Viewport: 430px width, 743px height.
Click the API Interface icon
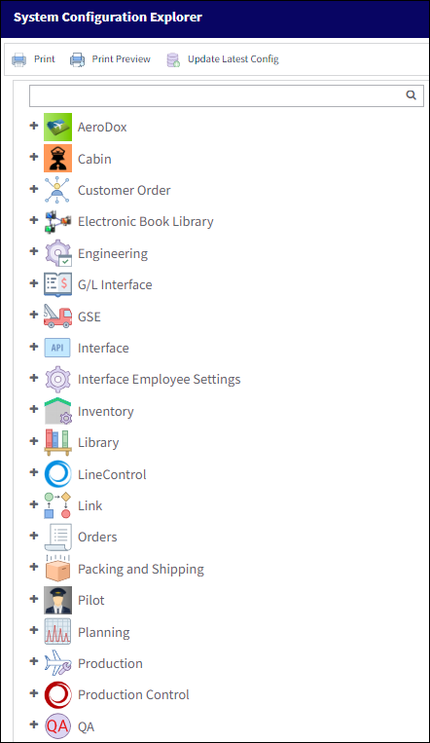[x=57, y=348]
